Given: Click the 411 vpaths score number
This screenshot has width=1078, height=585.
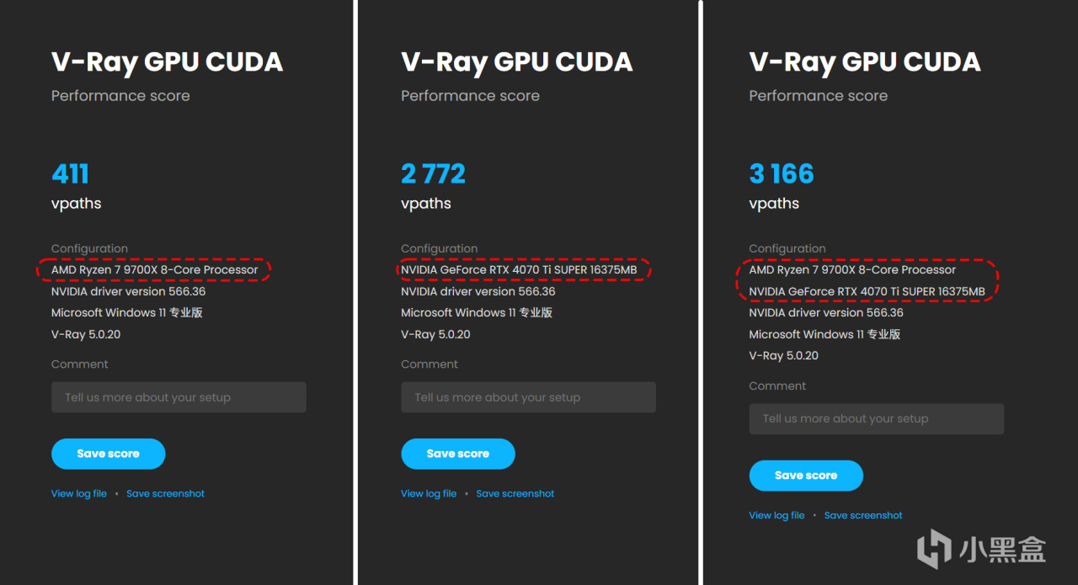Looking at the screenshot, I should 70,174.
